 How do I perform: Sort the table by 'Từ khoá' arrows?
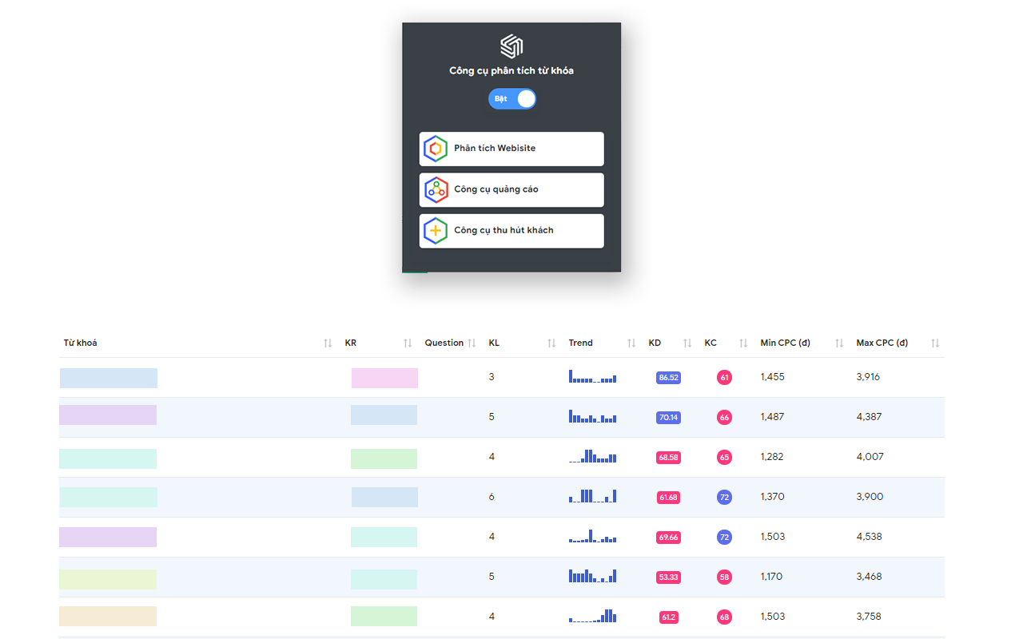coord(328,343)
